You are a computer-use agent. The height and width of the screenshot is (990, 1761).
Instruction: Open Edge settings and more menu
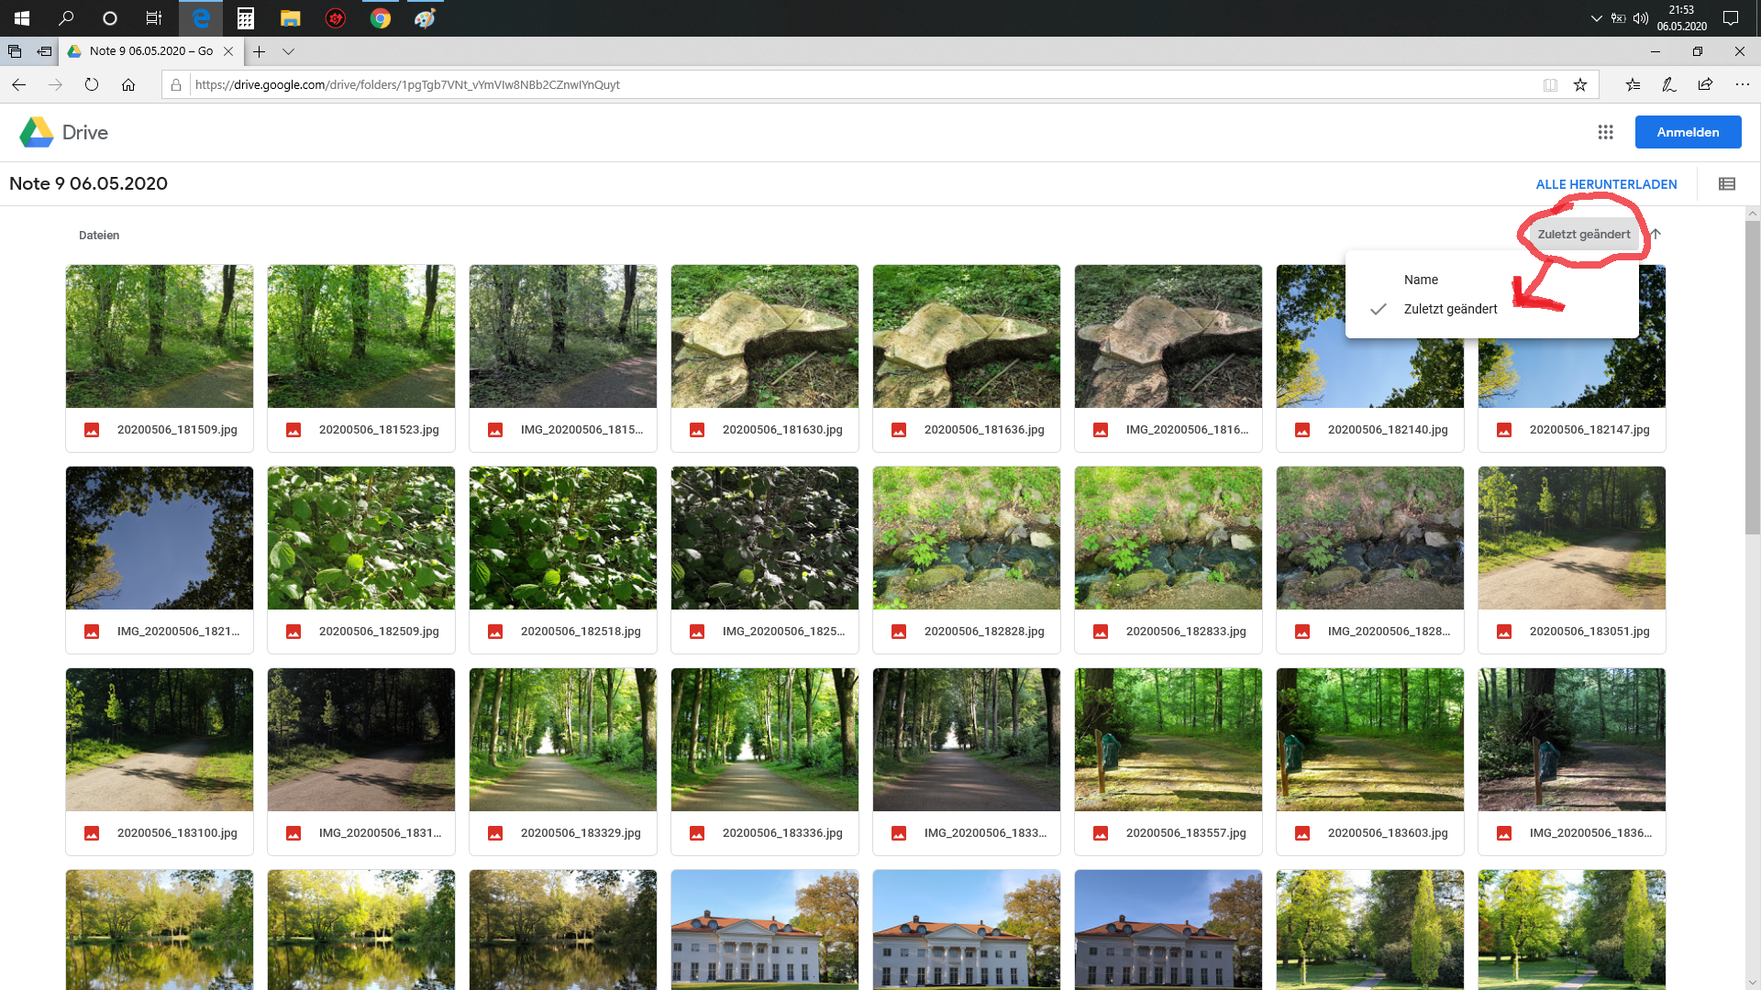(x=1742, y=84)
